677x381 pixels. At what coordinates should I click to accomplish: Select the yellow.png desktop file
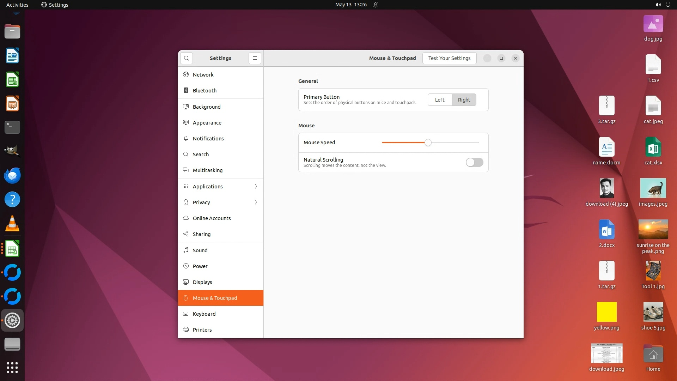click(x=606, y=312)
